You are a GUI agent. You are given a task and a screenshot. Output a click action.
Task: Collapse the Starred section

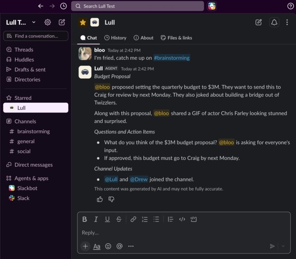click(23, 98)
